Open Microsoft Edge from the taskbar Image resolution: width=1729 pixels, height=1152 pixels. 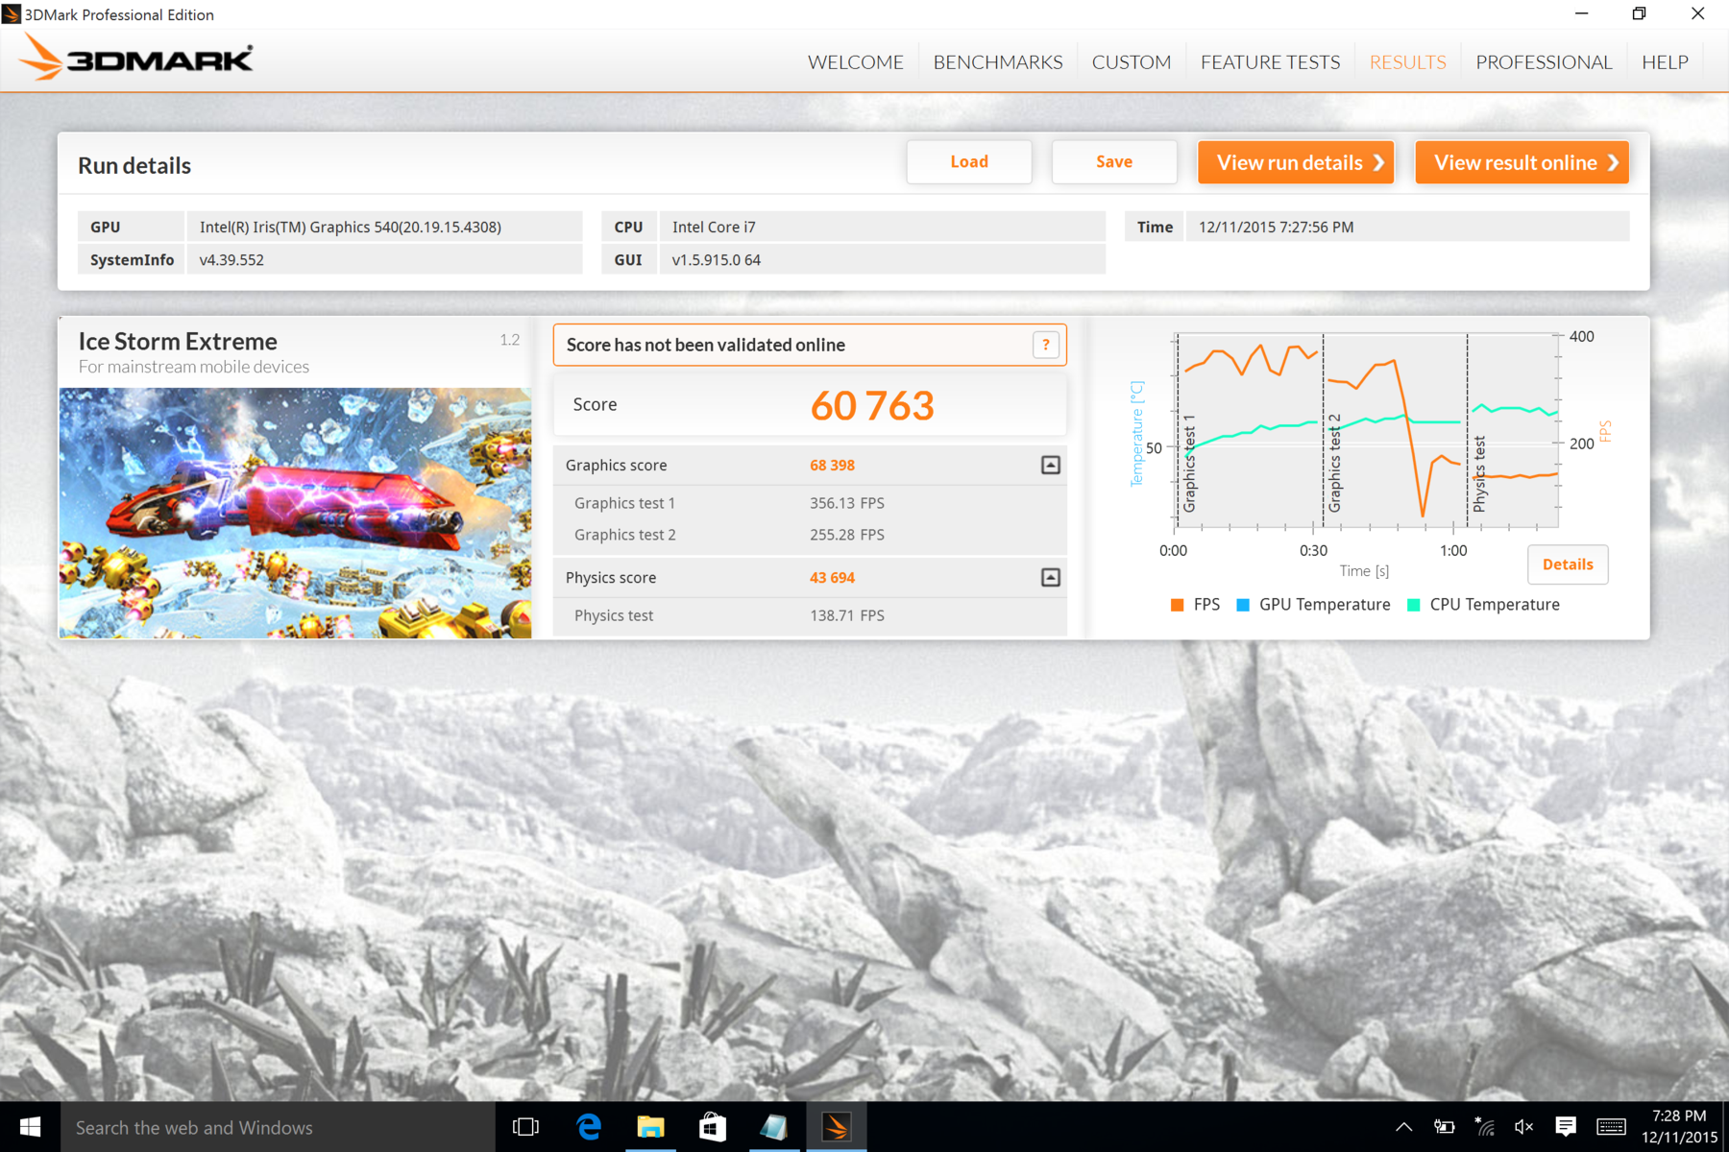(589, 1127)
